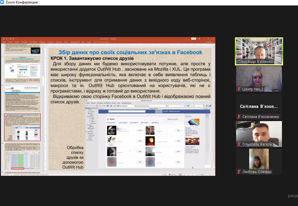Select Ольховик Василь video tile
The image size is (298, 206).
(259, 134)
